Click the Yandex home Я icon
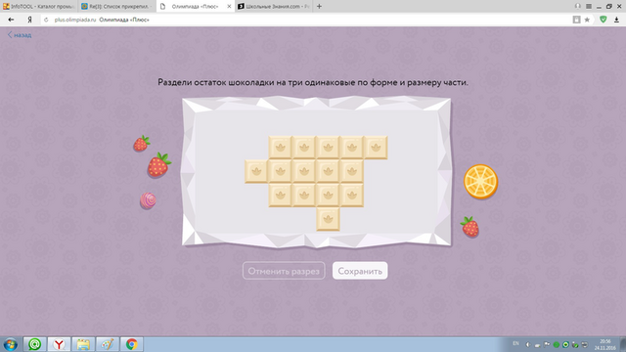626x352 pixels. click(29, 20)
